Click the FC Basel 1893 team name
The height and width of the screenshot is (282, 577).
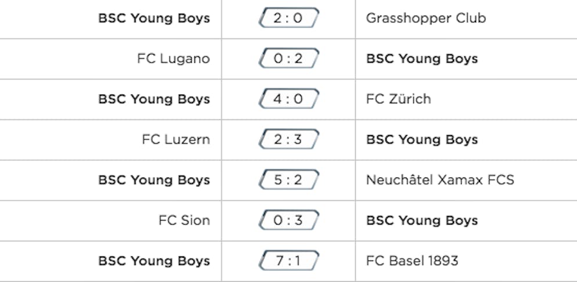(x=412, y=261)
